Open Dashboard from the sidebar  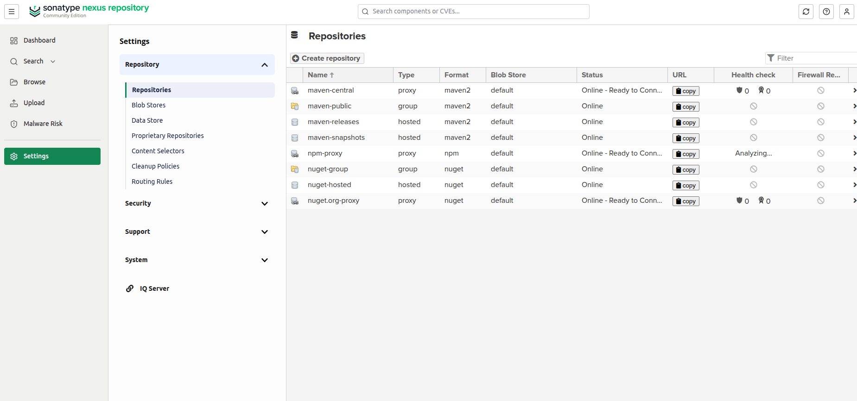[x=52, y=40]
